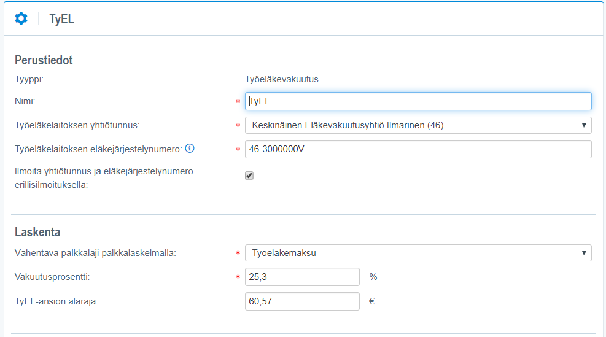Click the blue settings gear icon
The width and height of the screenshot is (606, 337).
21,18
